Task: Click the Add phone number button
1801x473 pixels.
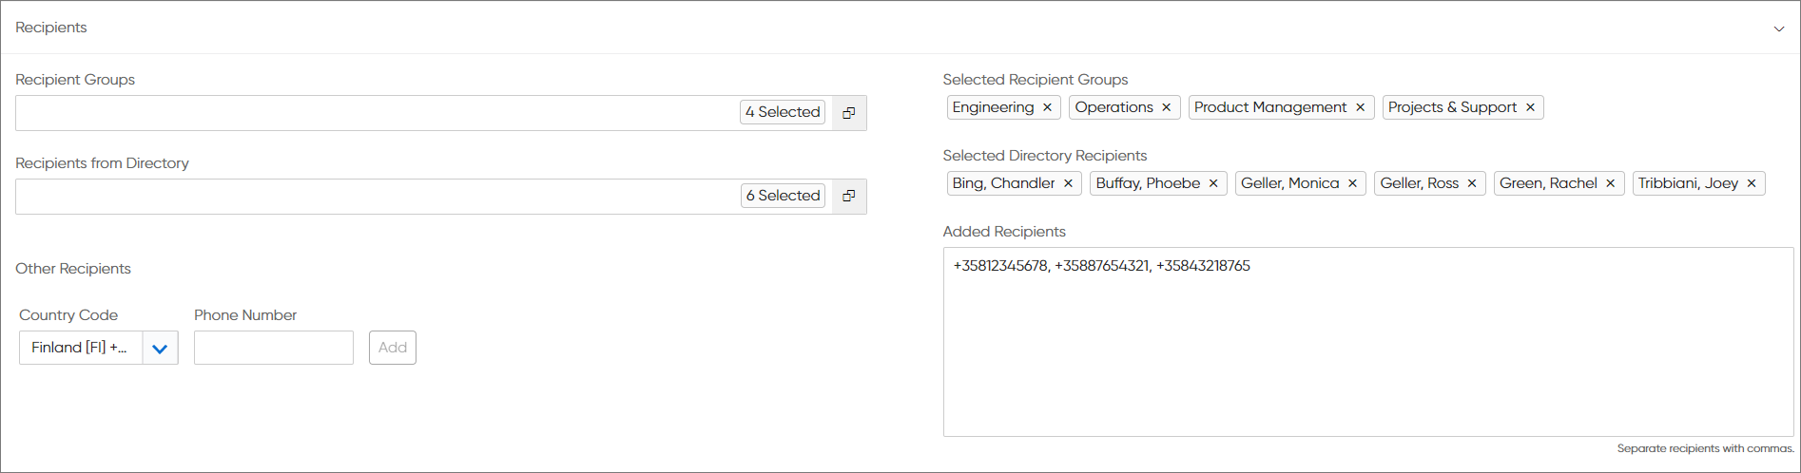Action: 393,348
